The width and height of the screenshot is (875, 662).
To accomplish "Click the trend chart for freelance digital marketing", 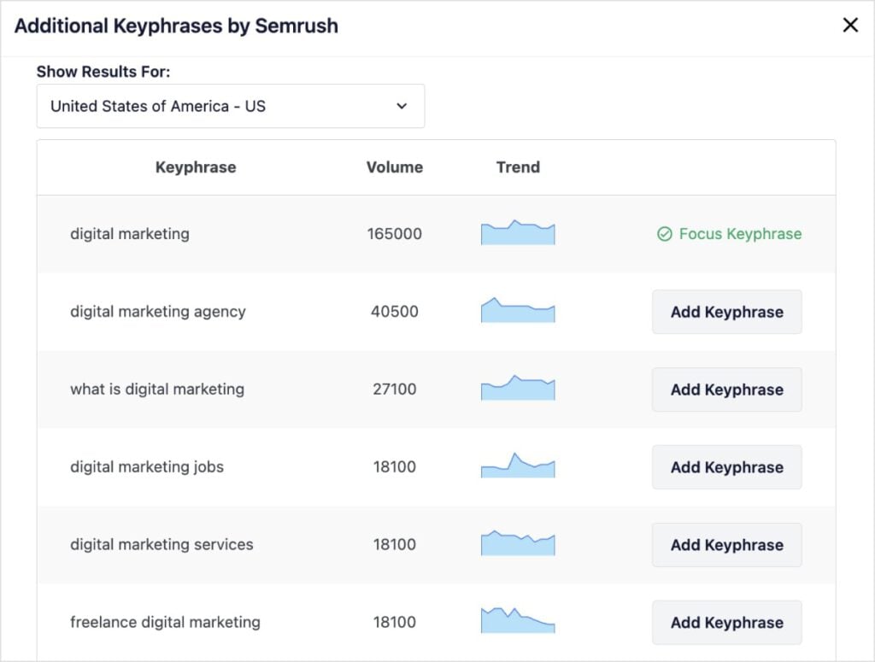I will (x=517, y=620).
